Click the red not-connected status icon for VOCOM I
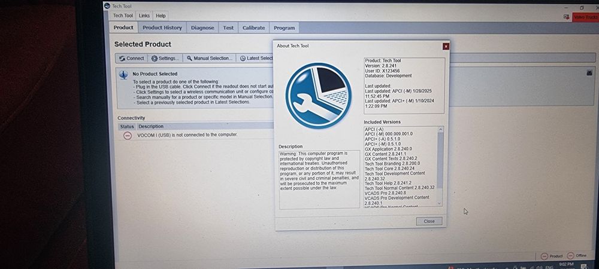 click(x=128, y=136)
